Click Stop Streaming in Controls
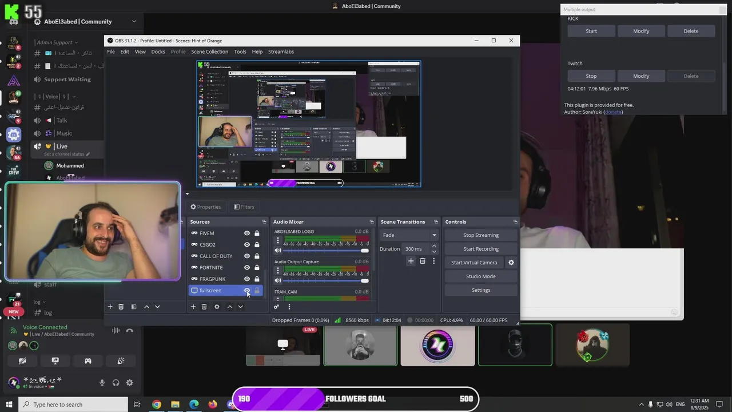This screenshot has width=732, height=412. [x=481, y=235]
